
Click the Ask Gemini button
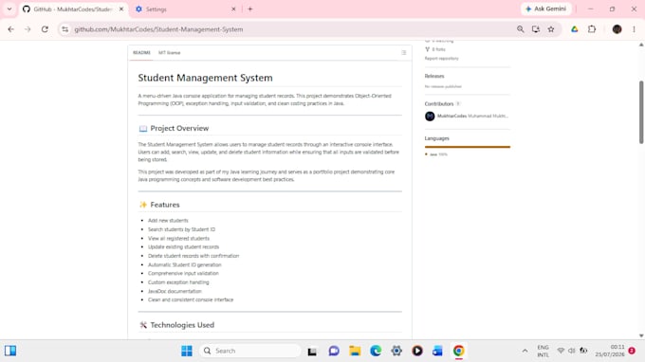tap(545, 9)
